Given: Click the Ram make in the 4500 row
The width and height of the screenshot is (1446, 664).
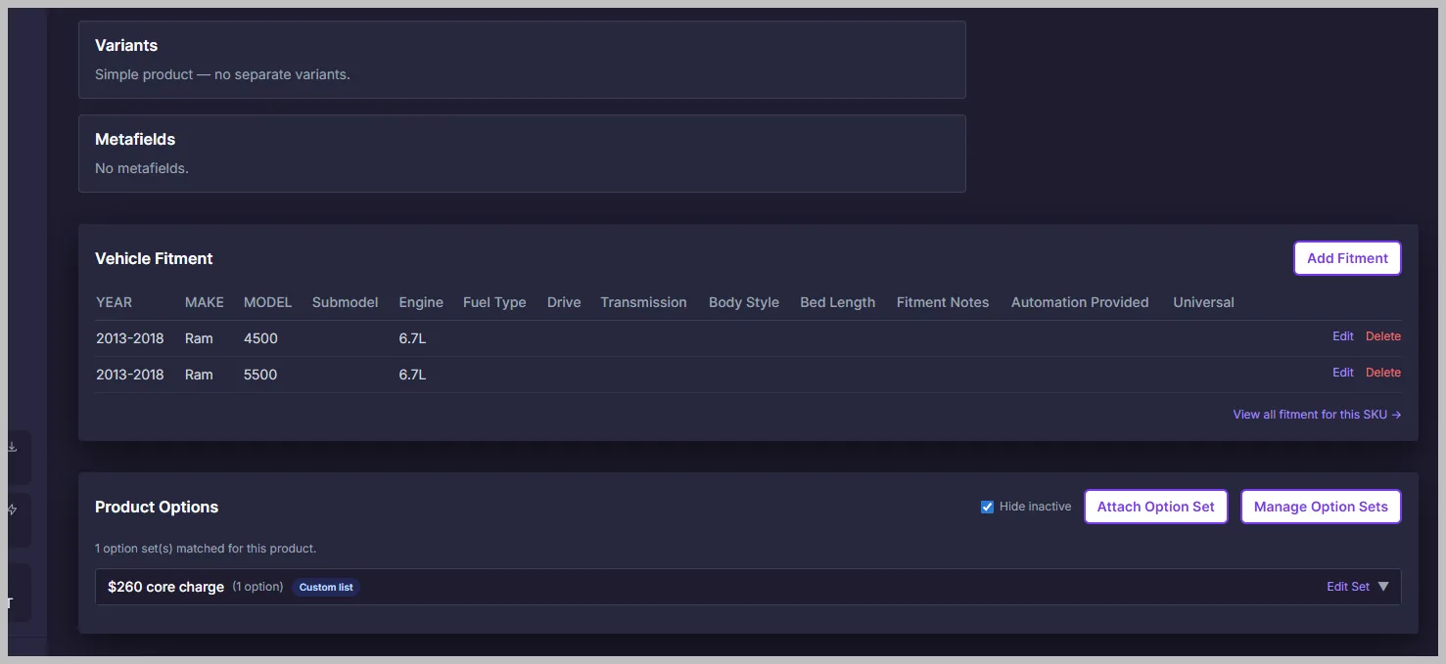Looking at the screenshot, I should (x=199, y=338).
